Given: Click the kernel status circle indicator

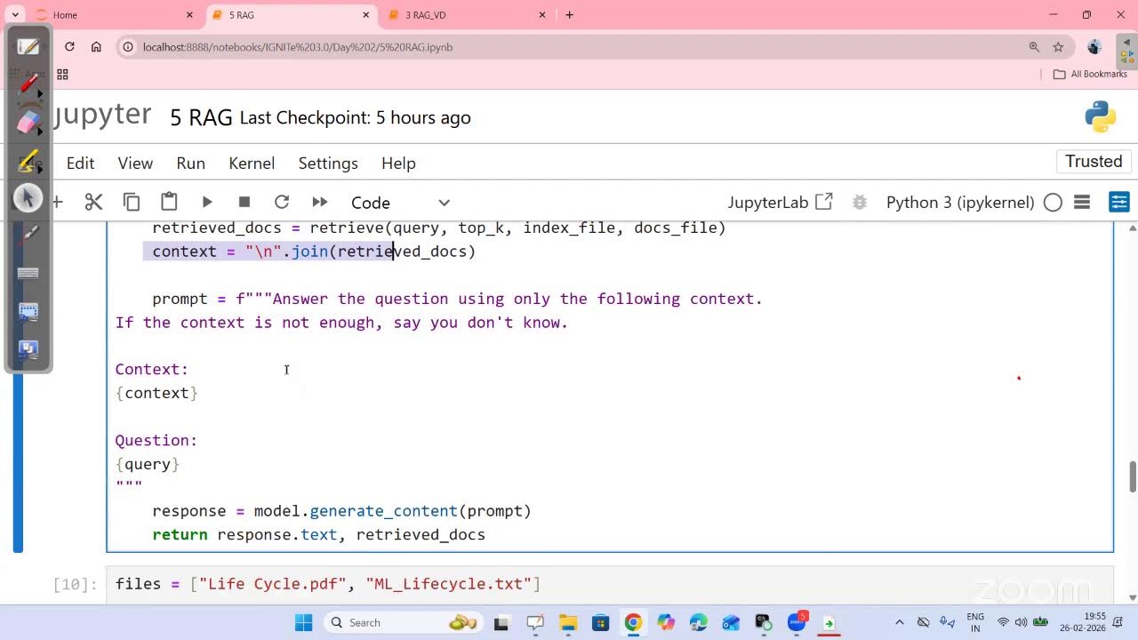Looking at the screenshot, I should (1053, 203).
